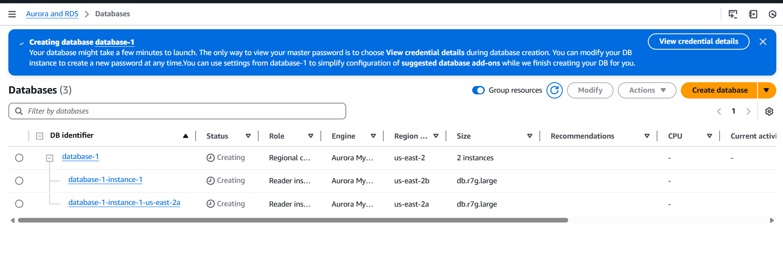
Task: Click the clock status icon for database-1-instance-1
Action: pos(211,181)
